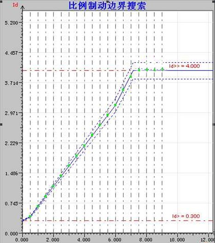This screenshot has width=215, height=243.
Task: Click the left-edge selection handle of the chart
Action: (x=1, y=124)
